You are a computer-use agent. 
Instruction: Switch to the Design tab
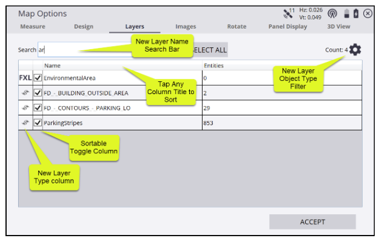tap(84, 26)
